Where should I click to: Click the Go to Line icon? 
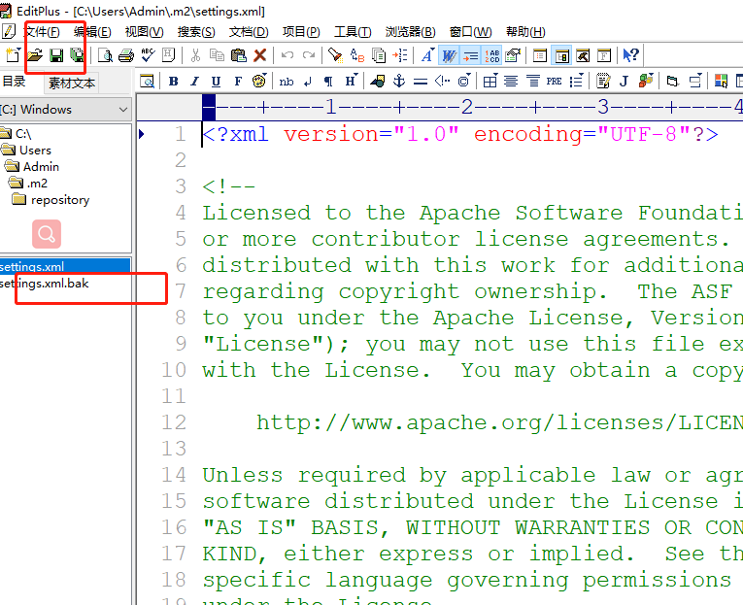(x=400, y=55)
